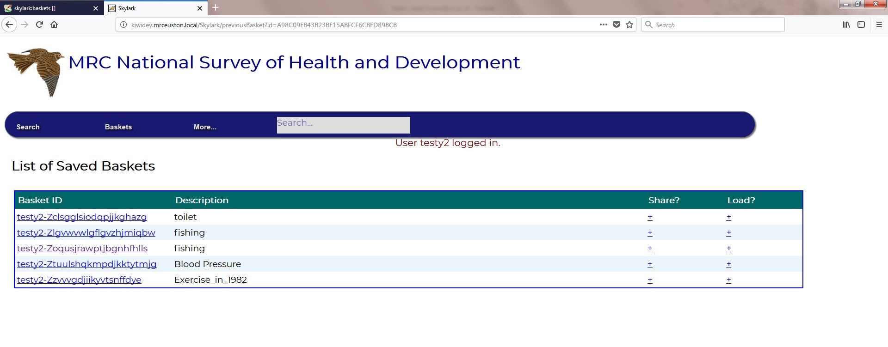Click the Load? column header
This screenshot has height=347, width=888.
click(741, 201)
